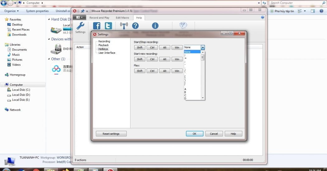Click OK in Settings dialog
The width and height of the screenshot is (327, 171).
point(195,134)
